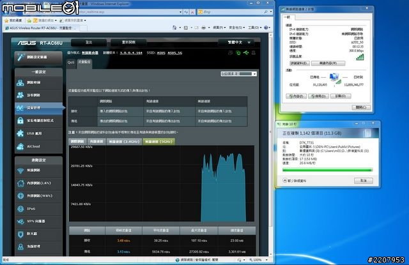This screenshot has width=409, height=265.
Task: Open the VPN 伺服器 sidebar item
Action: [20, 222]
